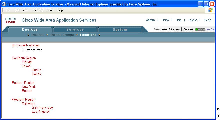Open the Help menu in menu bar
220x120 pixels.
point(60,10)
